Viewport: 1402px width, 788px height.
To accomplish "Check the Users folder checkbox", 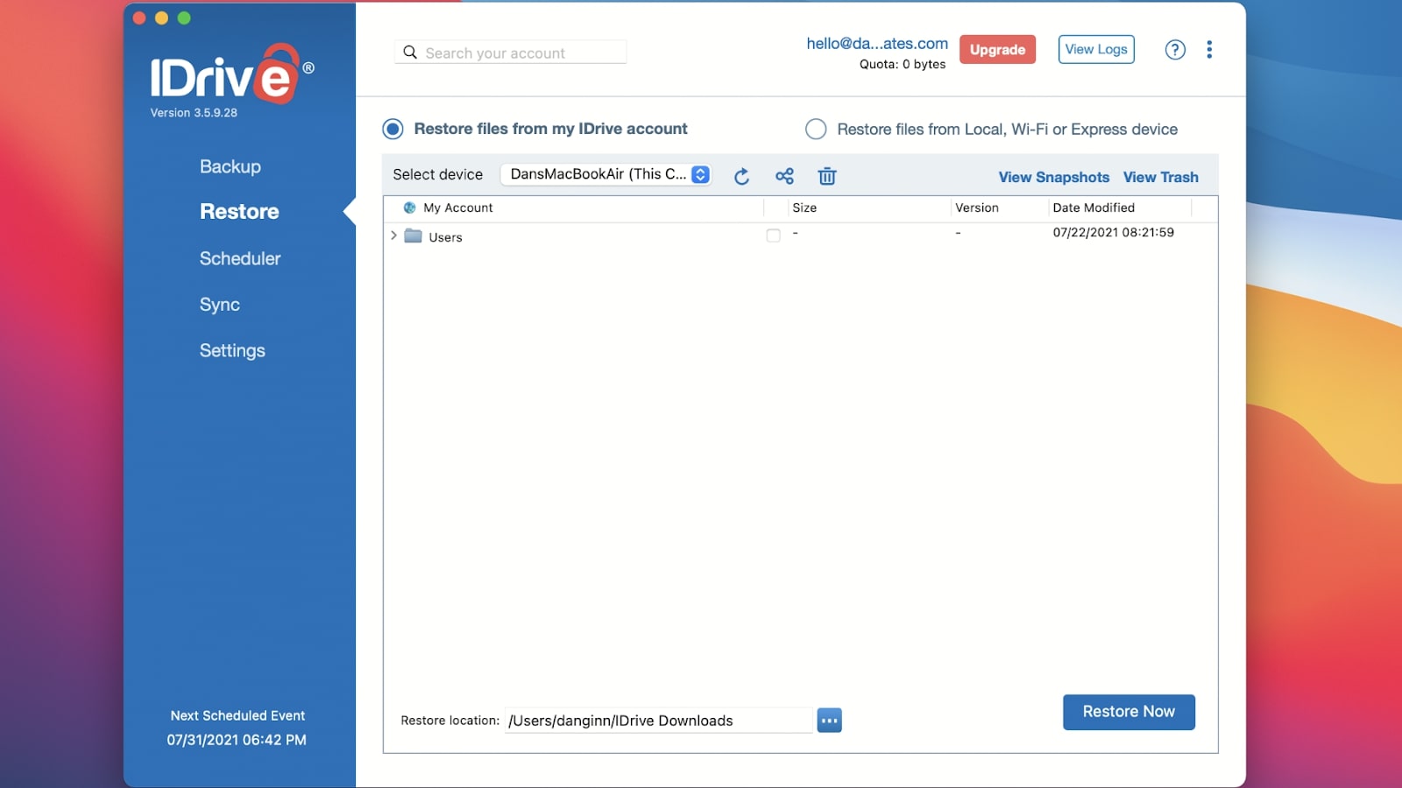I will pyautogui.click(x=773, y=236).
